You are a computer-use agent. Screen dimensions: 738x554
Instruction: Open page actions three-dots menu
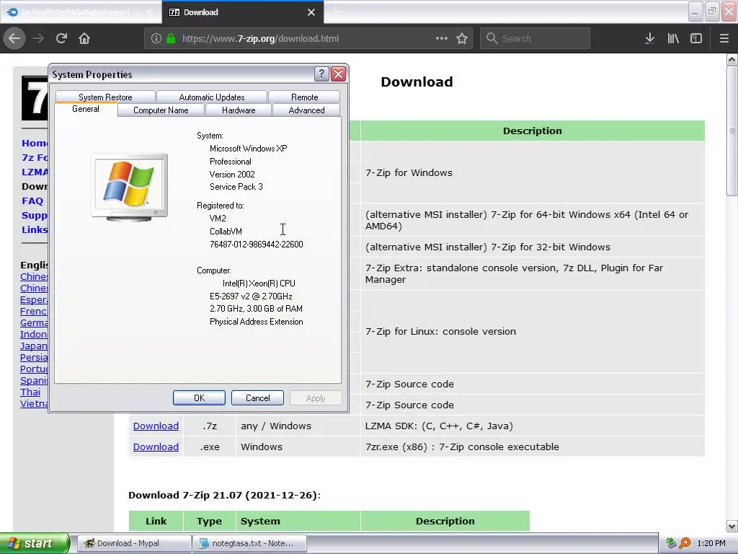coord(442,38)
